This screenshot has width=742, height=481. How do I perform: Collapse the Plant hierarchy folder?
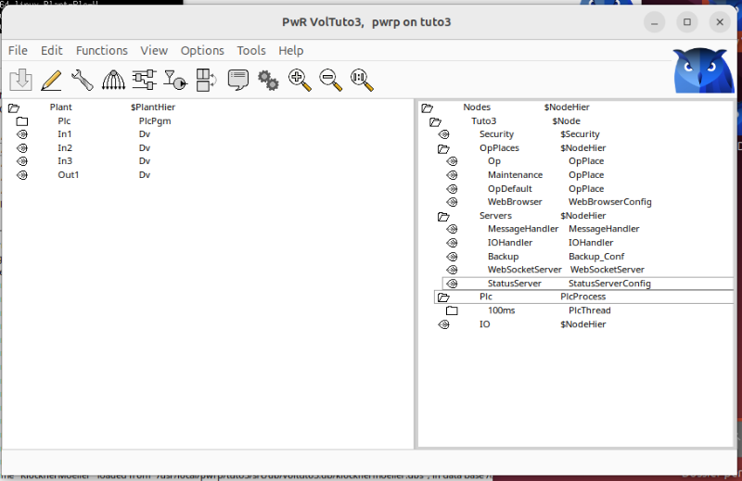point(14,108)
